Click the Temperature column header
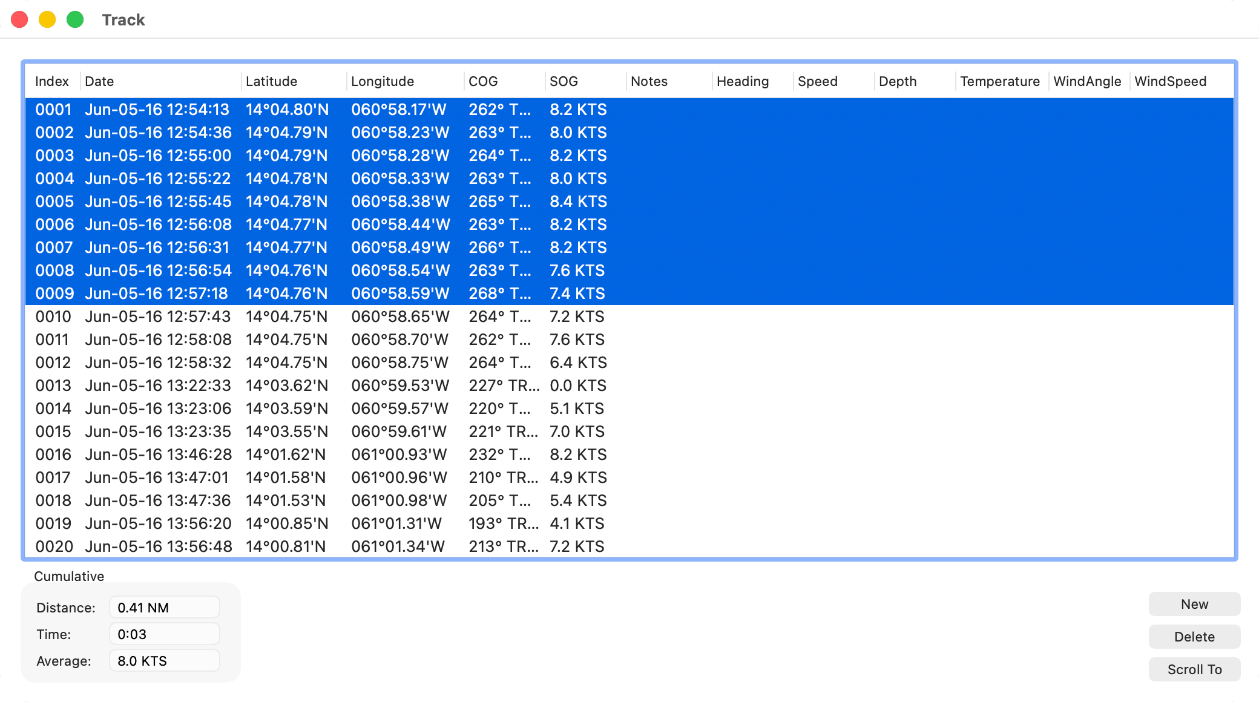This screenshot has height=702, width=1259. click(x=1002, y=81)
